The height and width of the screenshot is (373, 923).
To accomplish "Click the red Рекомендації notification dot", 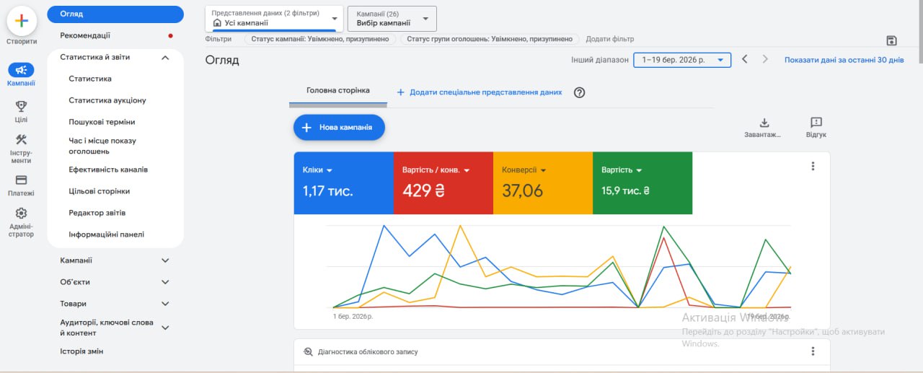I will pyautogui.click(x=170, y=35).
